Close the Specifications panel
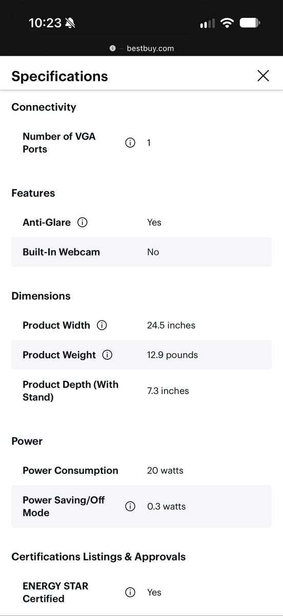 (263, 76)
